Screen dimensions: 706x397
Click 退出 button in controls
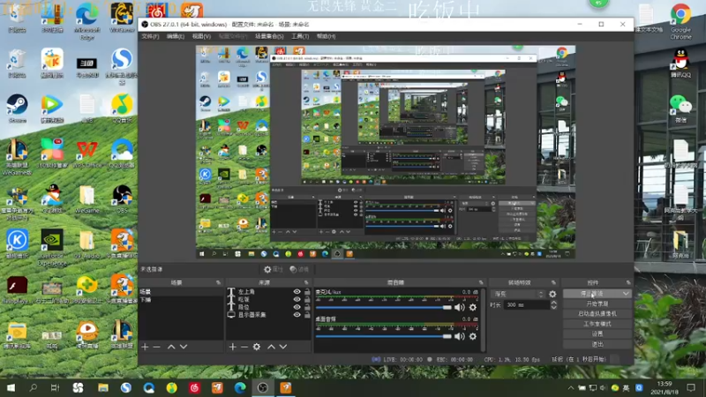[597, 344]
